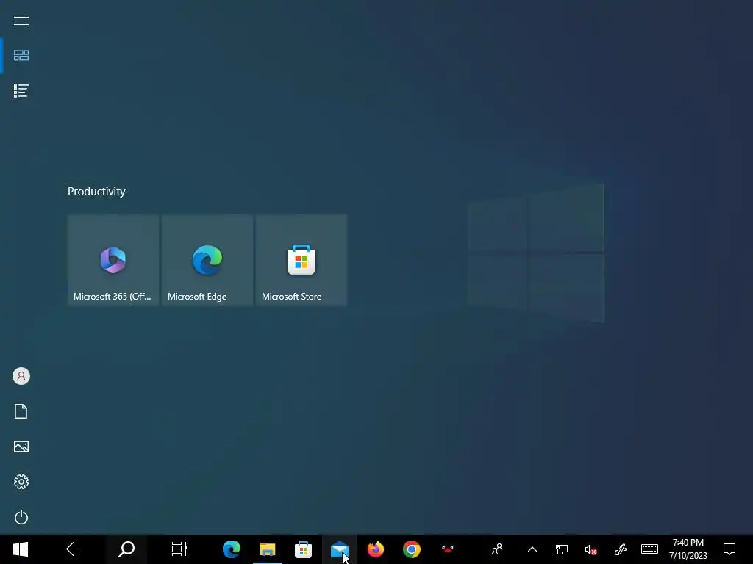Launch Google Chrome from taskbar
The width and height of the screenshot is (753, 564).
click(412, 549)
